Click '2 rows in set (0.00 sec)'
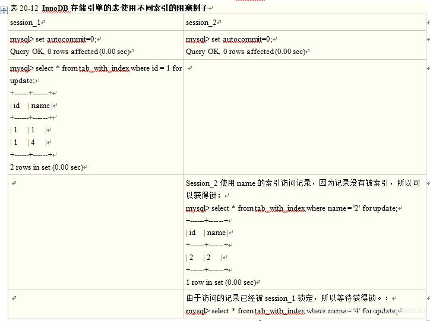This screenshot has width=430, height=321. [46, 167]
